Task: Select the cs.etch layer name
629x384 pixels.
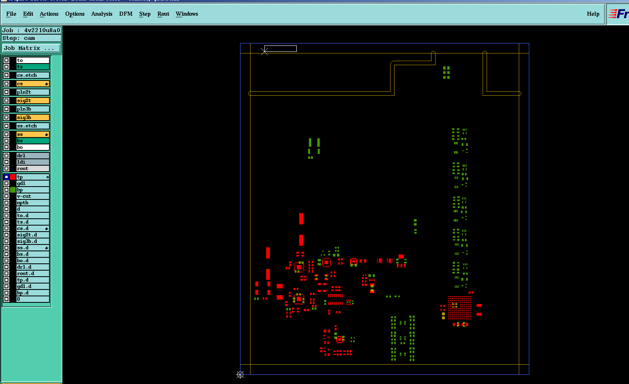Action: pos(33,75)
